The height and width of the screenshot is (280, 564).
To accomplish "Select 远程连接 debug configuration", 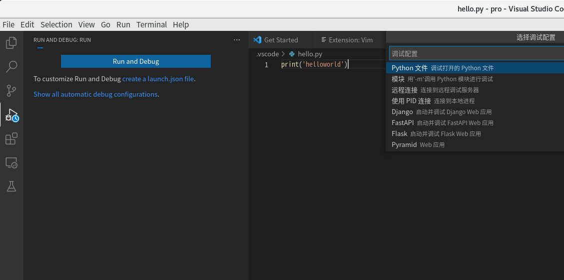I will (475, 90).
